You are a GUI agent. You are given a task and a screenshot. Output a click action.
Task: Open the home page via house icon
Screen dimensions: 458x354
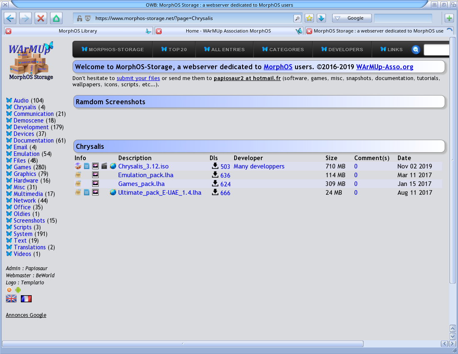(56, 18)
